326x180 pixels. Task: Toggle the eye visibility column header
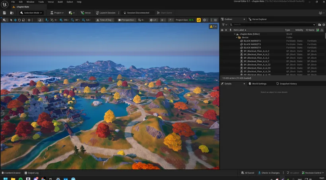pyautogui.click(x=222, y=30)
